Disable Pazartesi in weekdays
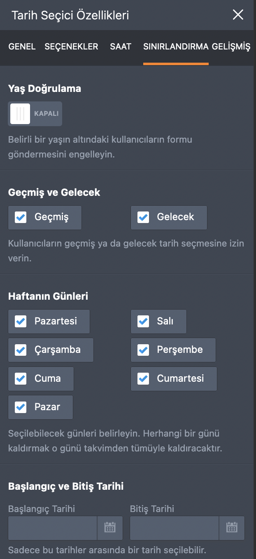This screenshot has width=256, height=559. 21,321
